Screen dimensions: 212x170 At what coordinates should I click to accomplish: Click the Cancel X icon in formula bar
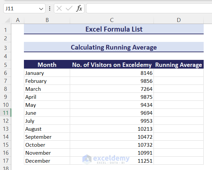(x=59, y=9)
